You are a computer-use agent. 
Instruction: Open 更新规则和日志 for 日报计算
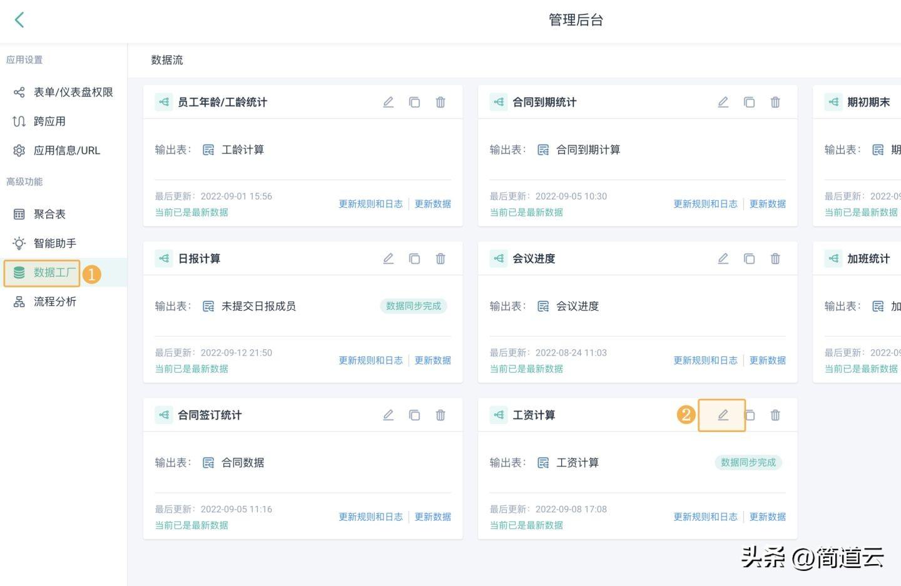[370, 361]
